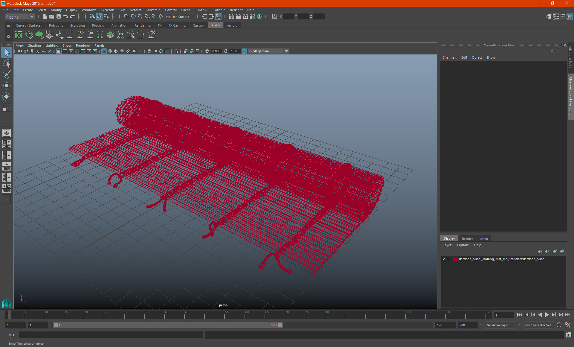
Task: Create new layer from selected icon
Action: coord(562,251)
